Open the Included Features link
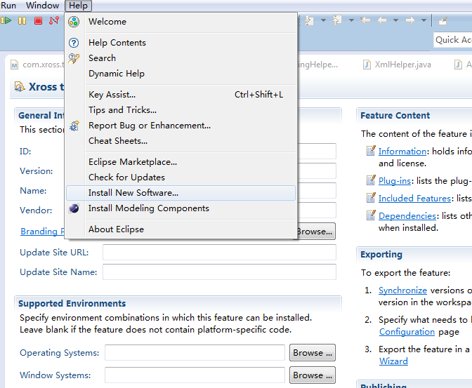This screenshot has height=388, width=472. 414,199
